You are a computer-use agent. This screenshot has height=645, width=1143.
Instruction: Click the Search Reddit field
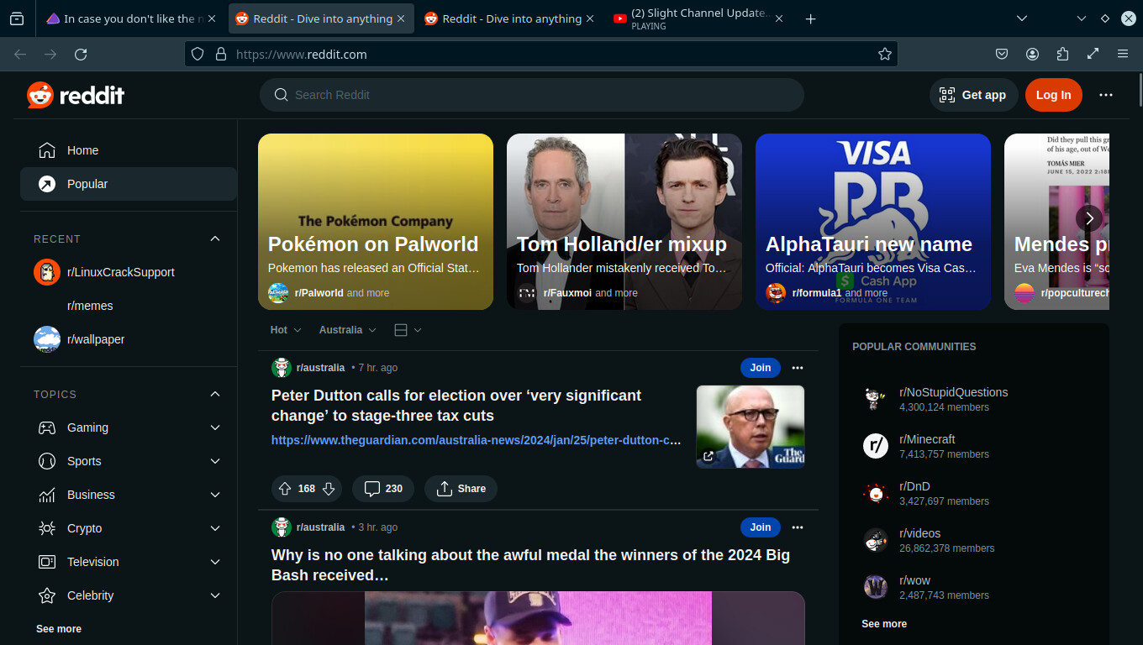tap(532, 95)
